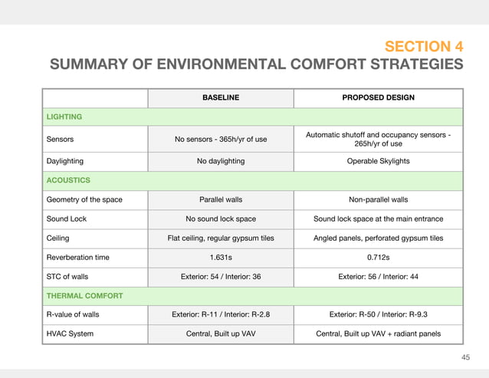The height and width of the screenshot is (378, 489).
Task: Click the THERMAL COMFORT section row
Action: click(253, 296)
